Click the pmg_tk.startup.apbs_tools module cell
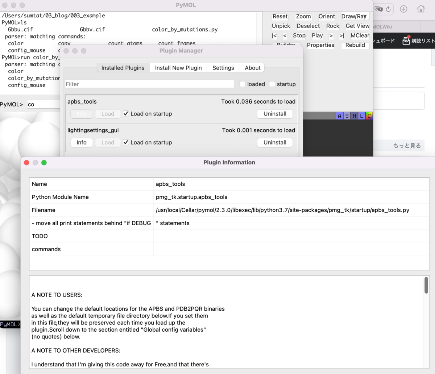The image size is (435, 374). [291, 197]
